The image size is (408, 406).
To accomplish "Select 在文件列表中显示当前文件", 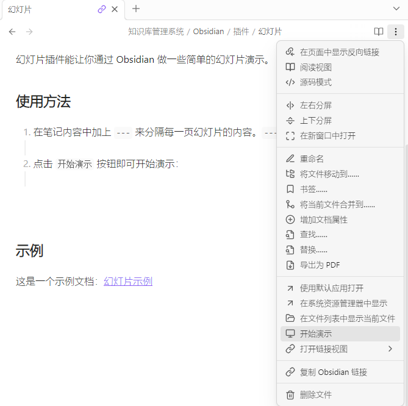I will (x=340, y=318).
